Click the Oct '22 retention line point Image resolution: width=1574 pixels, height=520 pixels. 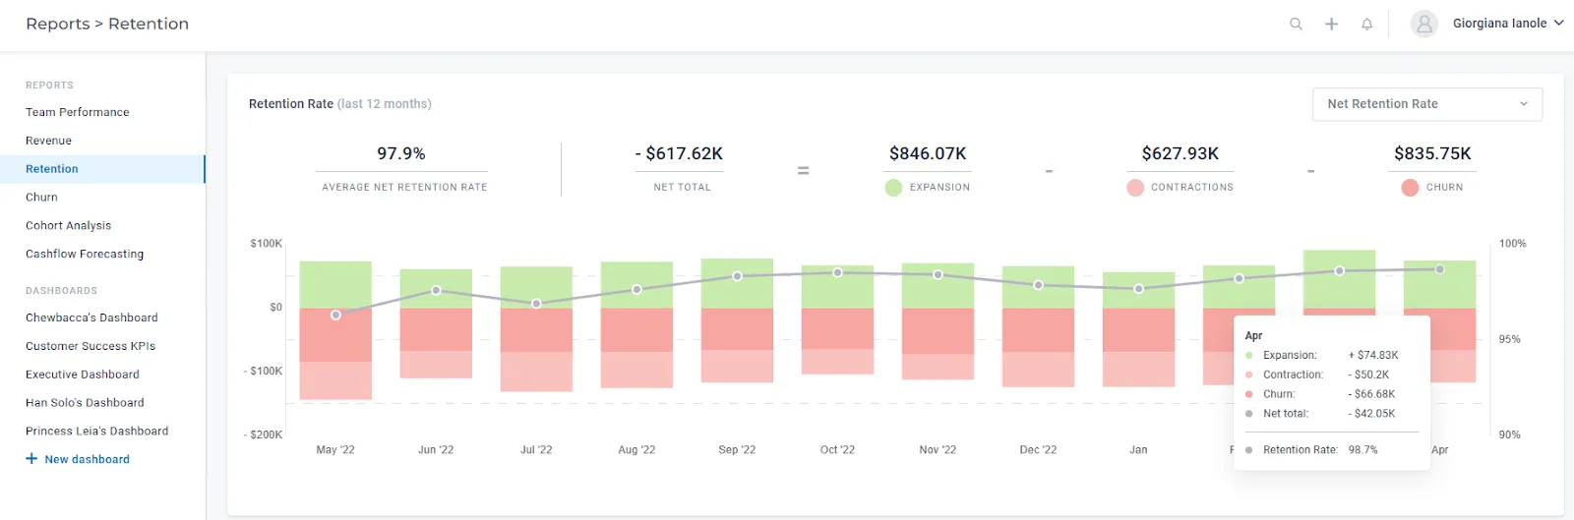837,272
